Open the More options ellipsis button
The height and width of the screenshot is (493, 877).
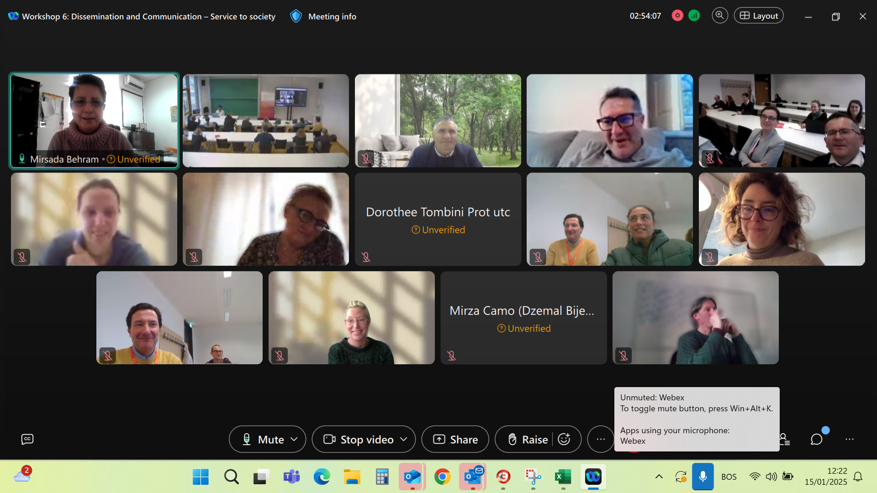[x=600, y=439]
